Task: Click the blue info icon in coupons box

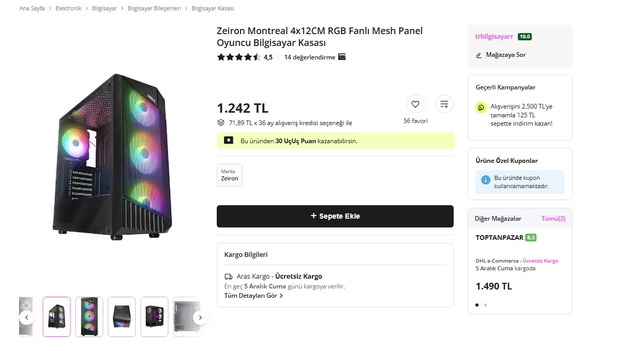Action: (x=485, y=180)
